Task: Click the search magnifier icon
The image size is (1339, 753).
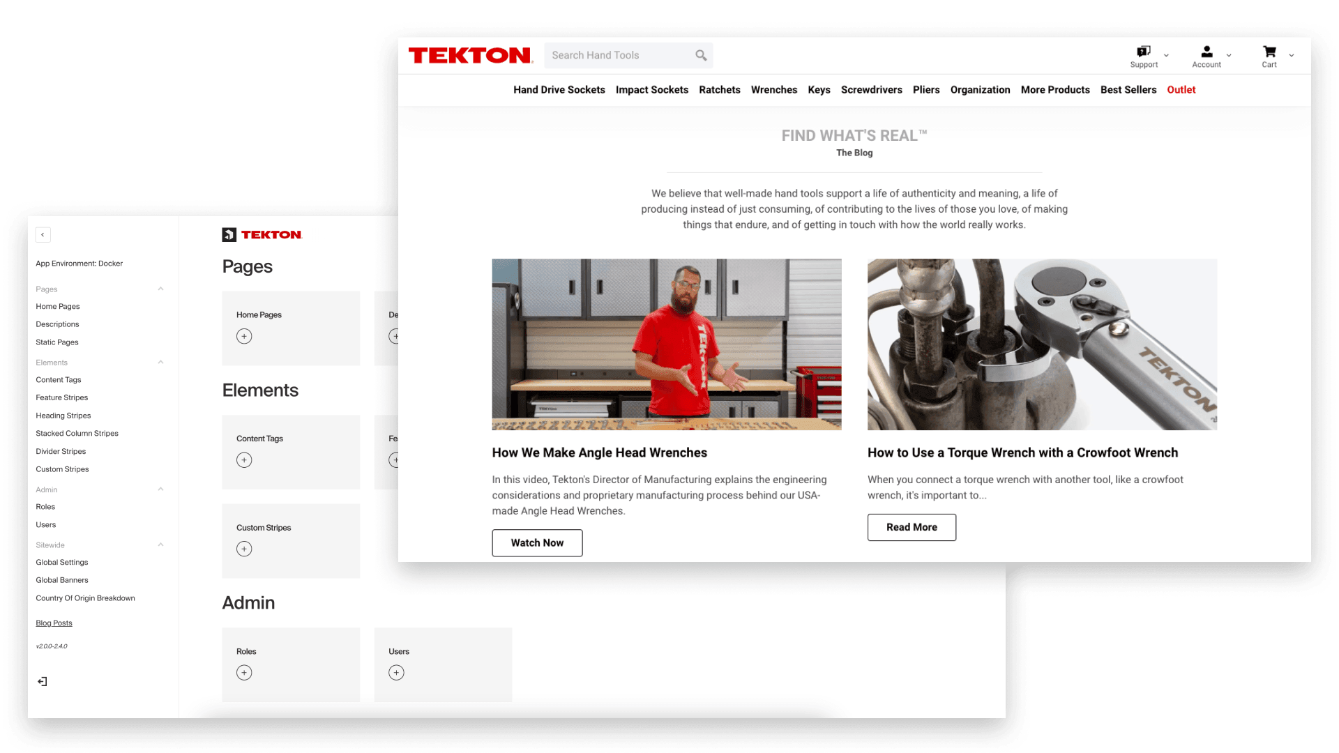Action: click(x=702, y=55)
